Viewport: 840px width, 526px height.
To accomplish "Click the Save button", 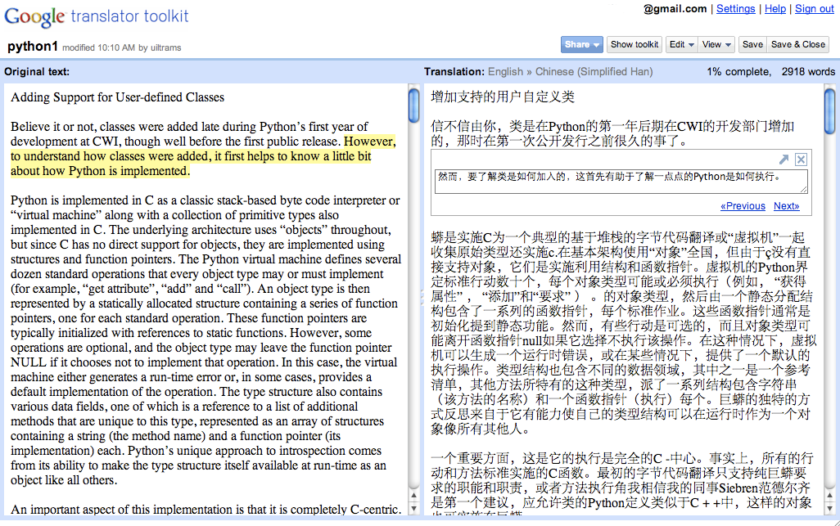I will pos(752,44).
